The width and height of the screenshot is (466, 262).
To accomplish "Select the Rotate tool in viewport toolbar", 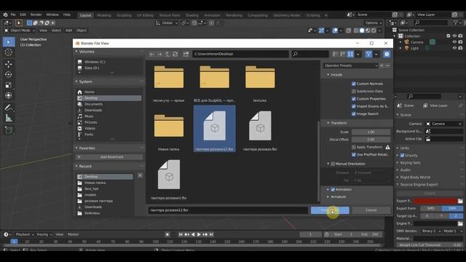I will click(9, 74).
